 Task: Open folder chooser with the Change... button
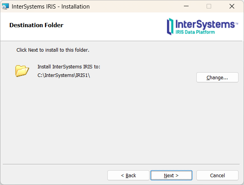(217, 77)
